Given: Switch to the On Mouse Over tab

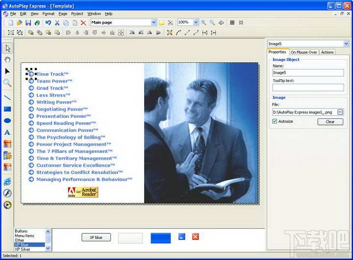Looking at the screenshot, I should 303,52.
